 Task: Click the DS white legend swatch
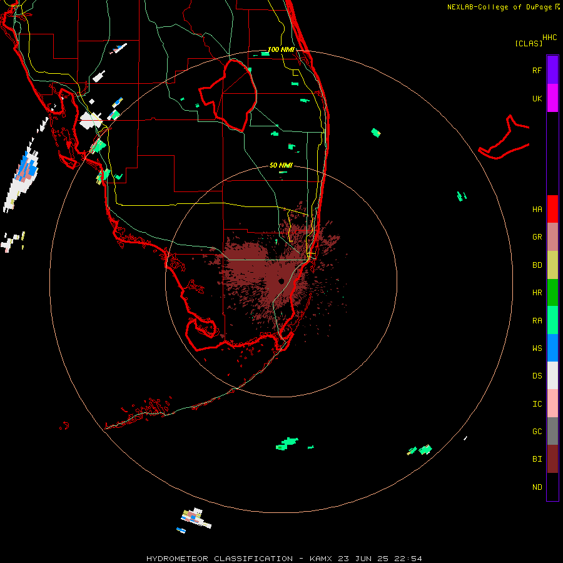pos(552,375)
